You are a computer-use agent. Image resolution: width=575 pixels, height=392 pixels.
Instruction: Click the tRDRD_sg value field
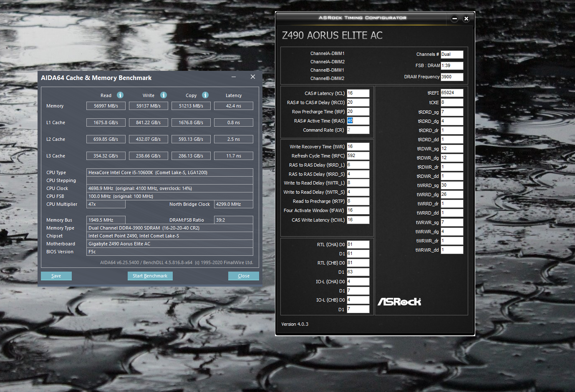(x=452, y=112)
